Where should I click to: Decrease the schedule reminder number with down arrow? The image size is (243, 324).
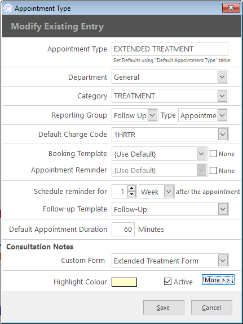tap(132, 195)
